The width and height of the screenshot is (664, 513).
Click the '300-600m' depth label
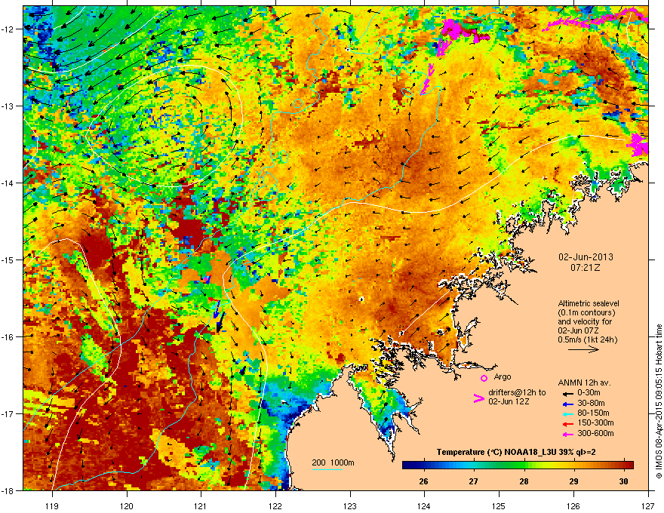click(x=595, y=434)
